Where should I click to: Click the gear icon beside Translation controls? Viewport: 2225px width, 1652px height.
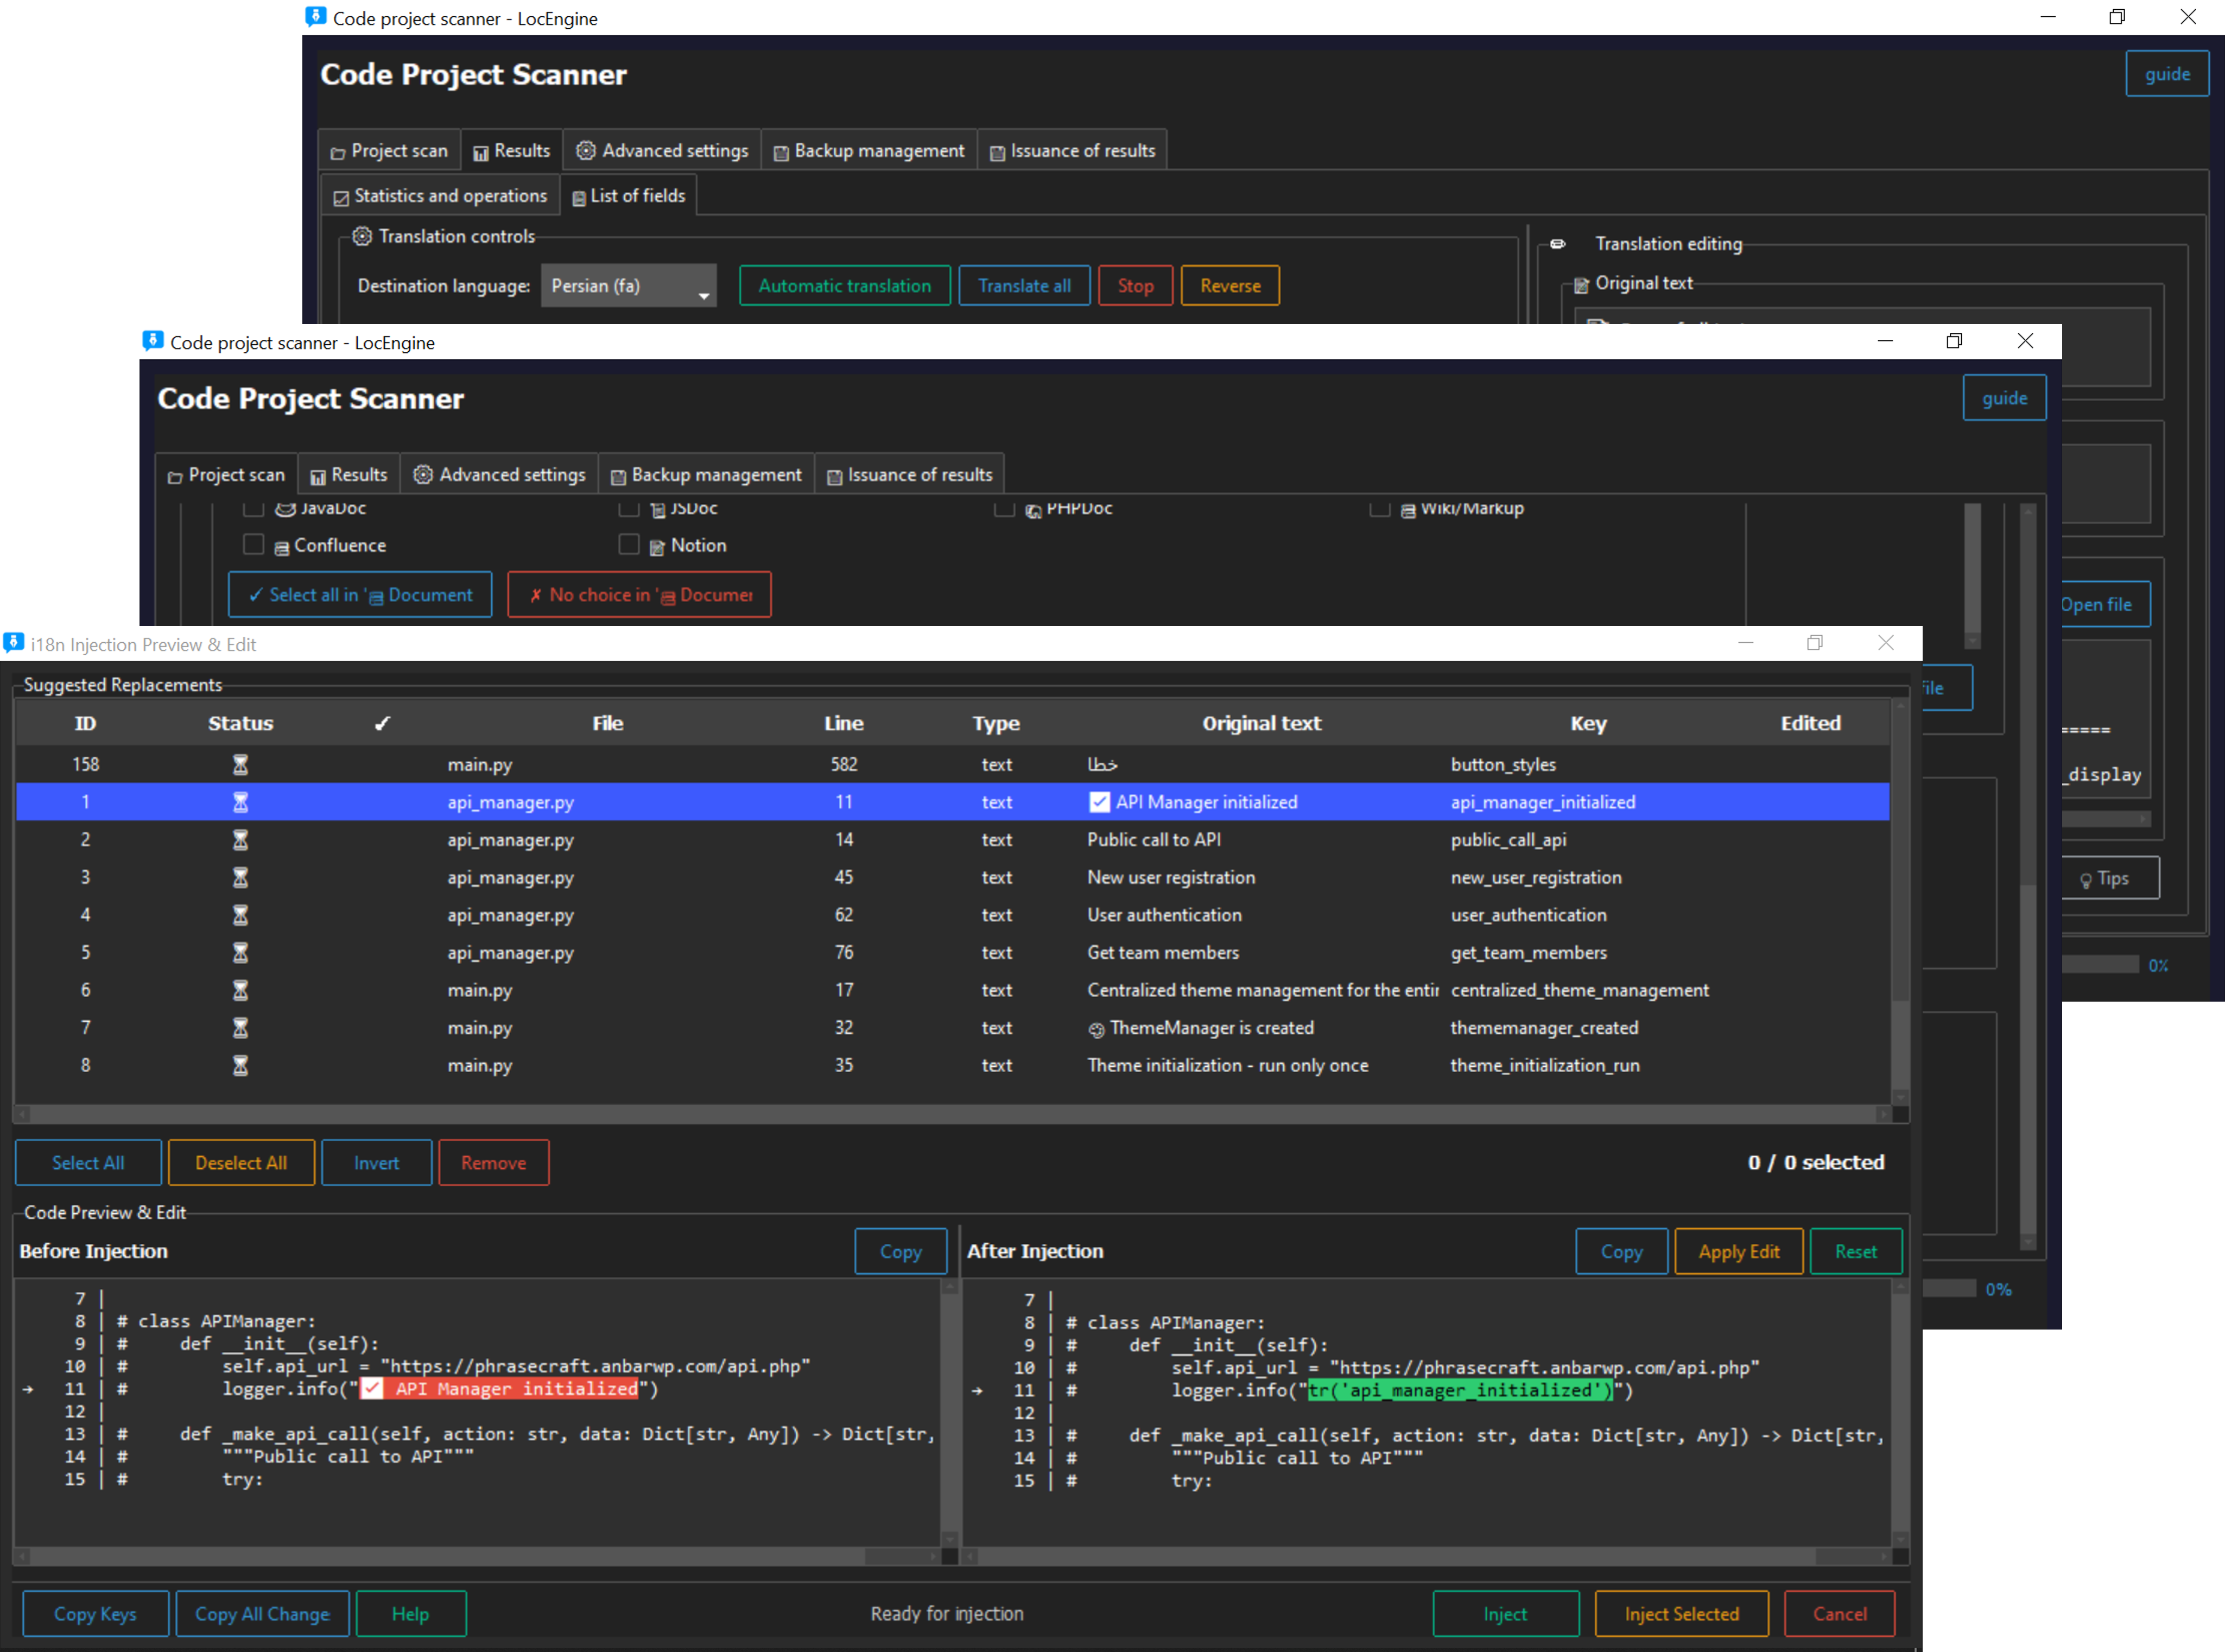click(362, 236)
